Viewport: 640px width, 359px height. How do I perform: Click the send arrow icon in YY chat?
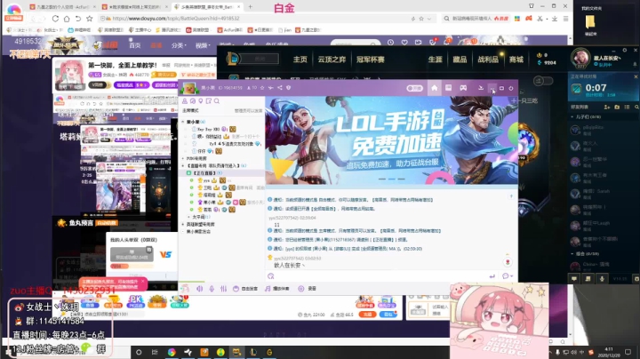point(492,276)
